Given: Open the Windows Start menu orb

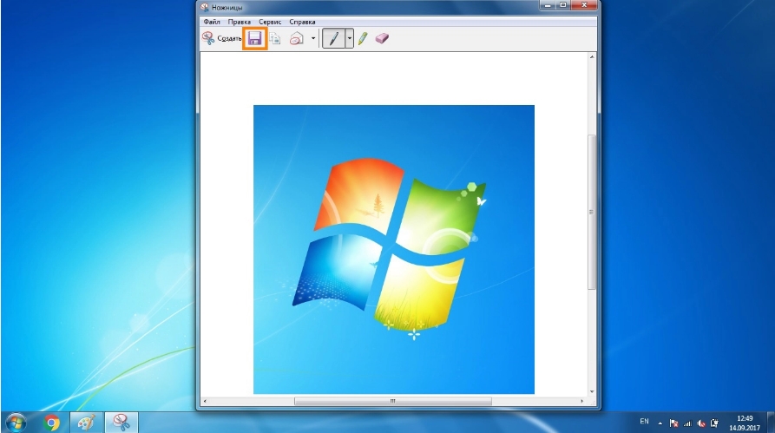Looking at the screenshot, I should click(x=16, y=423).
